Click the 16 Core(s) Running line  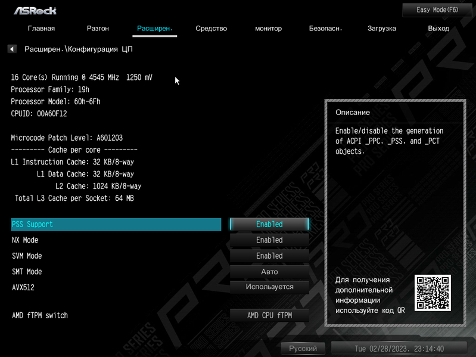(x=82, y=77)
